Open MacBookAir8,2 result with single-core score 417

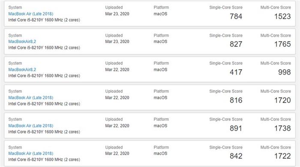[22, 70]
